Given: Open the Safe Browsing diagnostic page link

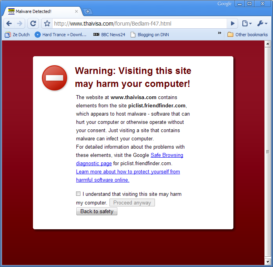Looking at the screenshot, I should [167, 155].
